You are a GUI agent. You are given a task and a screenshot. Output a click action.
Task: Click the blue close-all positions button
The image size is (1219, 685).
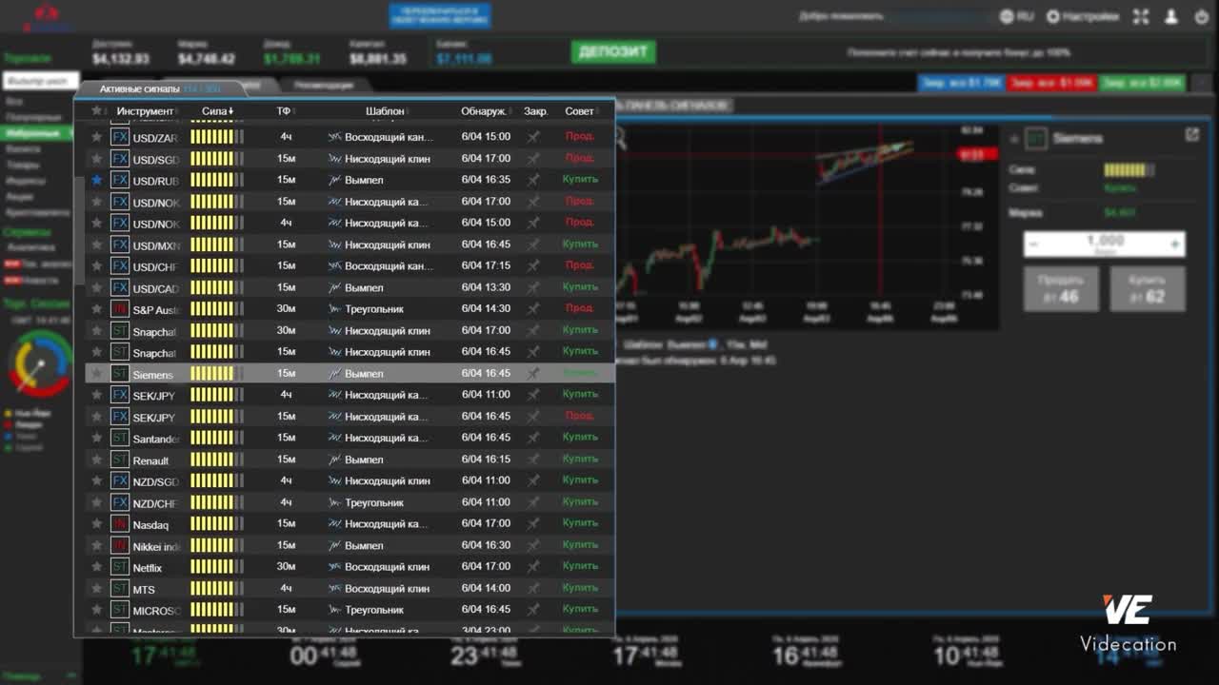click(961, 83)
